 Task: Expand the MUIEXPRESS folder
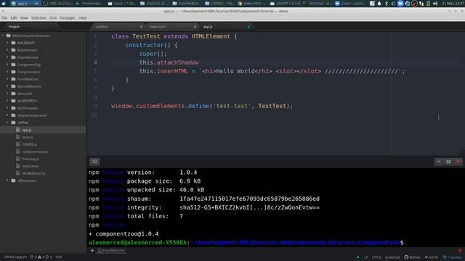(8, 101)
